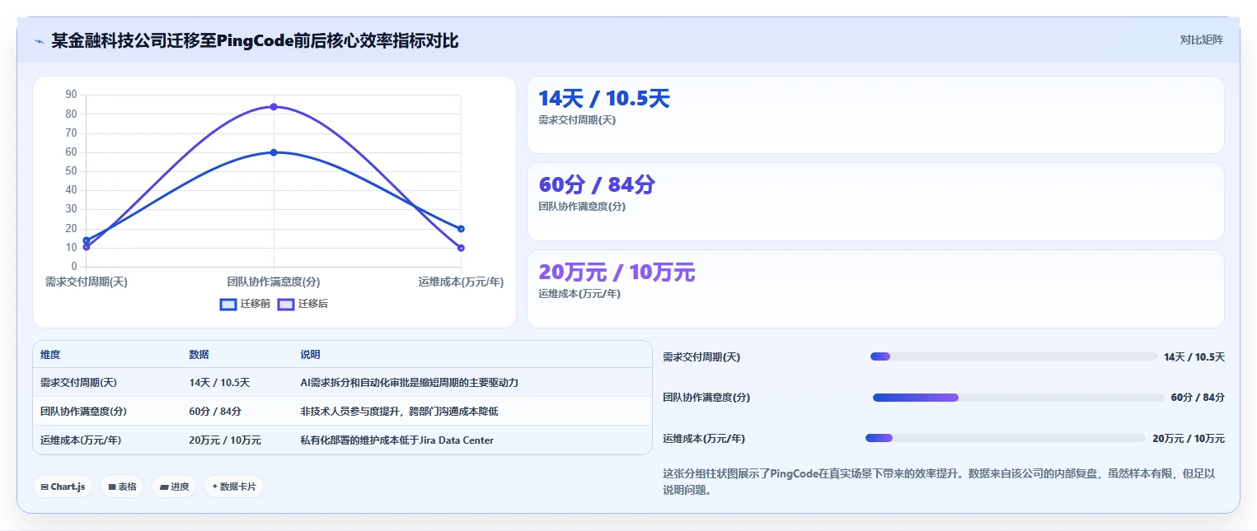Click the chart x-axis label 团队协作满意度(分)
Viewport: 1257px width, 531px height.
[x=274, y=282]
